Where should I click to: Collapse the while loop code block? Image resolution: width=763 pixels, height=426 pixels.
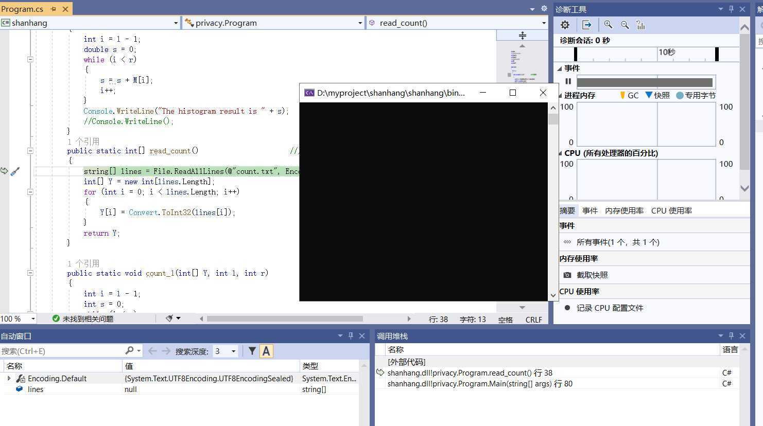tap(30, 59)
